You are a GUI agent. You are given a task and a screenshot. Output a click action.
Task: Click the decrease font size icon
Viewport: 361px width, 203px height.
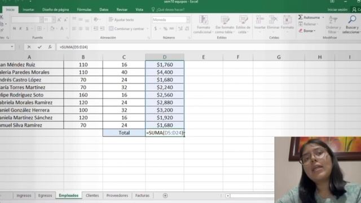(65, 20)
